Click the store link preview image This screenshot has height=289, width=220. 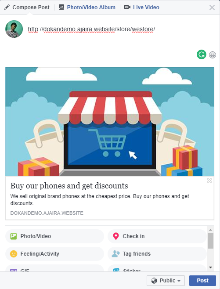tap(110, 122)
